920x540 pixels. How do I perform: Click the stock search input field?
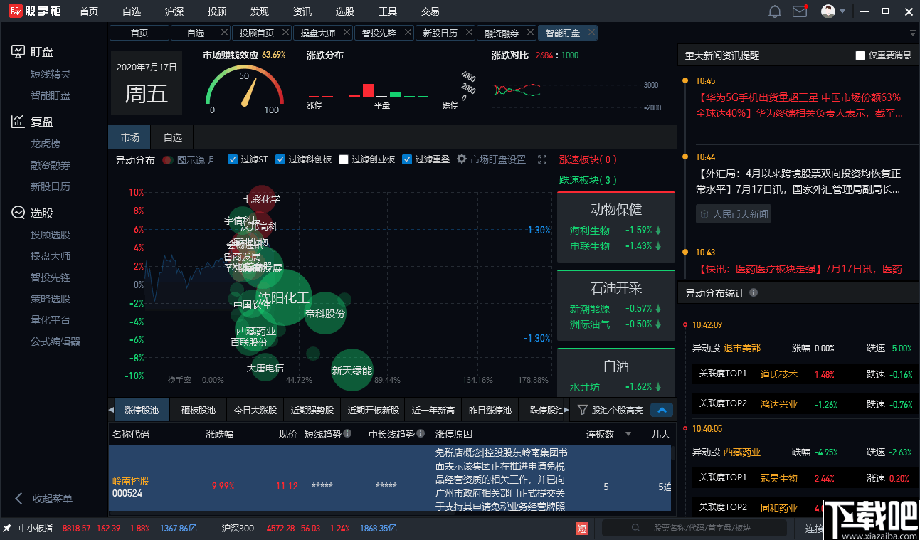click(694, 529)
